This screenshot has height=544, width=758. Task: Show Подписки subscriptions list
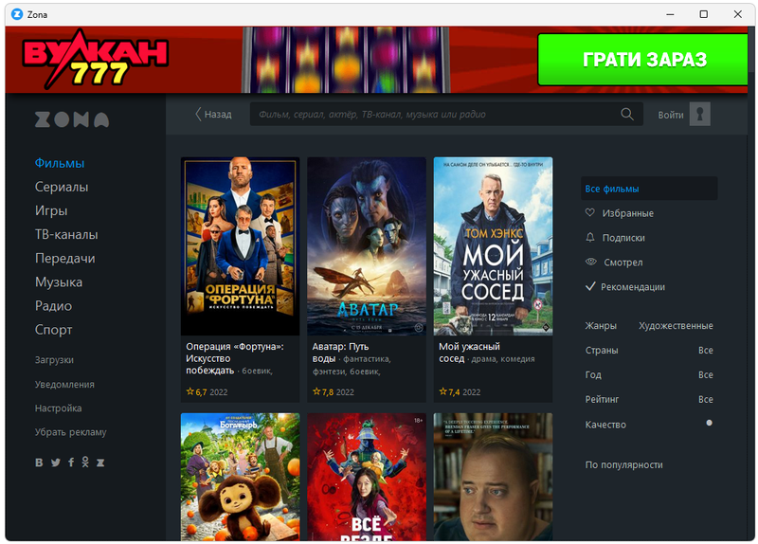pos(623,238)
